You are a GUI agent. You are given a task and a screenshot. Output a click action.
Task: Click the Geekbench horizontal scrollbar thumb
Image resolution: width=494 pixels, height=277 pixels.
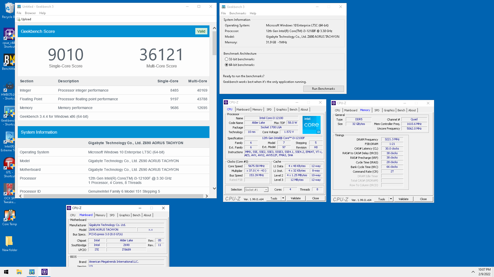tap(113, 196)
